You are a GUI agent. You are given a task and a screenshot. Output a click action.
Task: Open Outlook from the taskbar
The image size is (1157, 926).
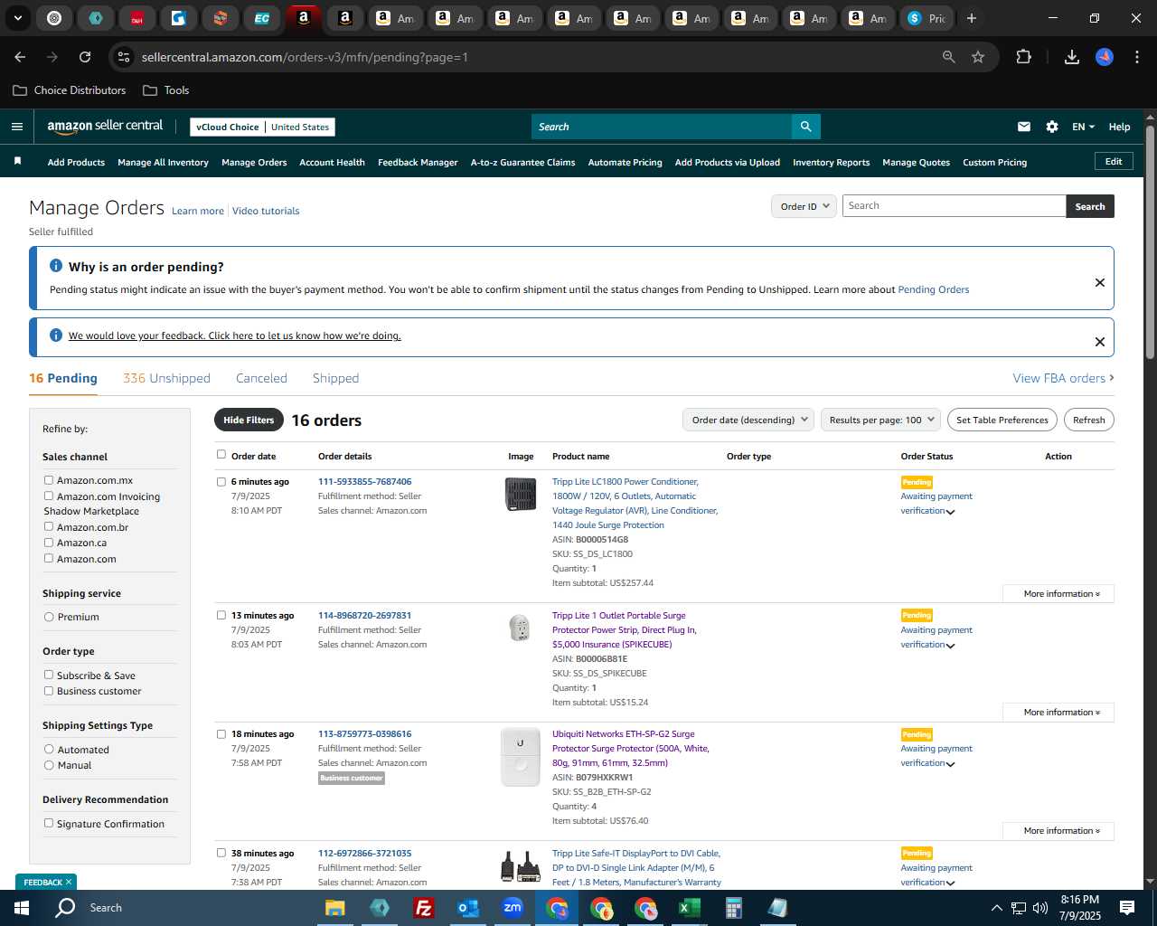(x=467, y=908)
